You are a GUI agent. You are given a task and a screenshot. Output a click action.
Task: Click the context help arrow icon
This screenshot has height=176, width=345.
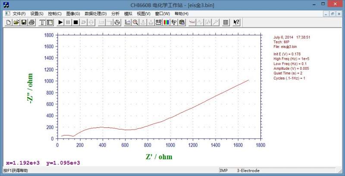236,22
